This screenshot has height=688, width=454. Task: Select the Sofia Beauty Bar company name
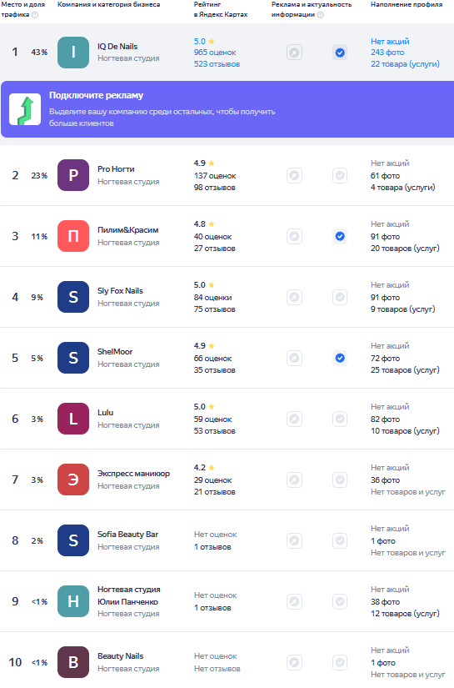[127, 535]
